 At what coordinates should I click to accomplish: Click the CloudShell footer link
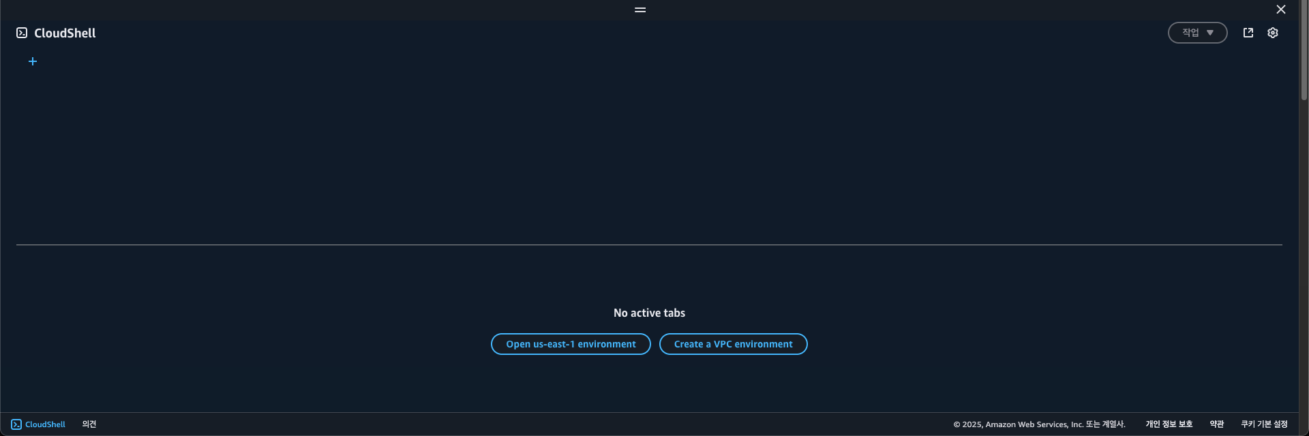(x=38, y=424)
